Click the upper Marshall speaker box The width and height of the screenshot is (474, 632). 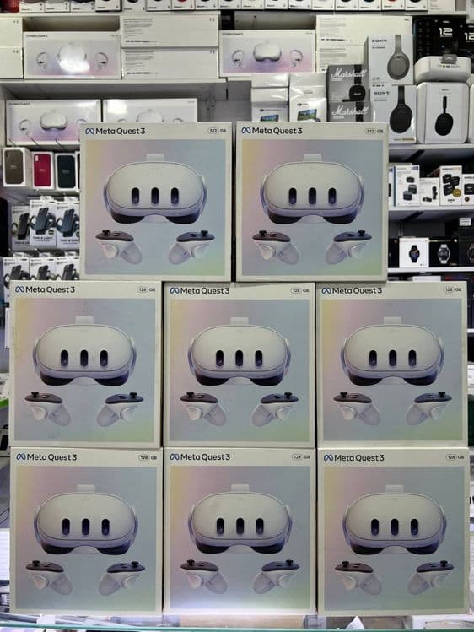tap(347, 83)
